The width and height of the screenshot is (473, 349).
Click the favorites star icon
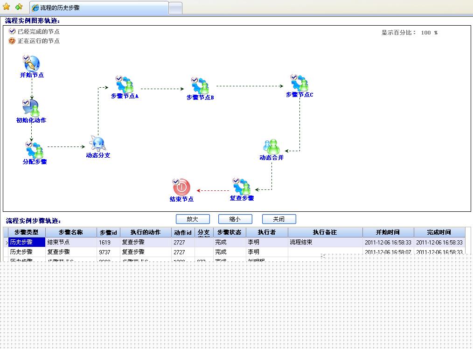(6, 7)
